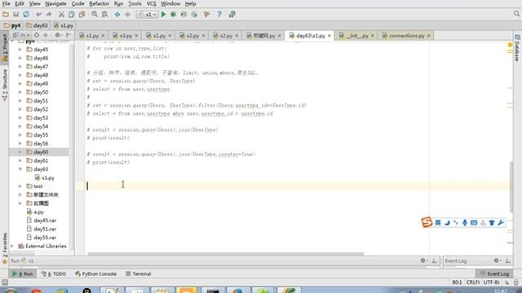The height and width of the screenshot is (293, 522).
Task: Close the day63\s1.py tab
Action: point(330,36)
